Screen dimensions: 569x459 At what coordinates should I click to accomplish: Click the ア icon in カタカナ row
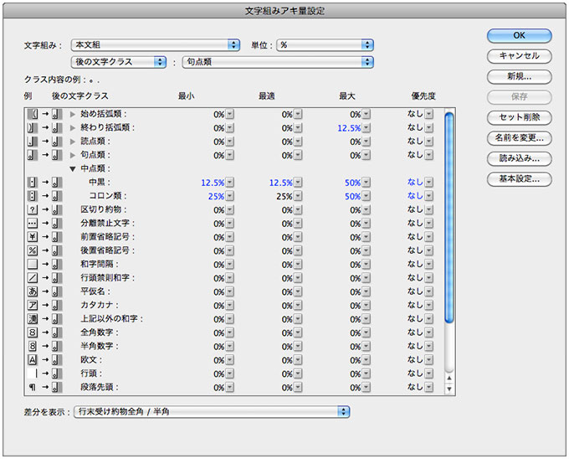click(33, 305)
